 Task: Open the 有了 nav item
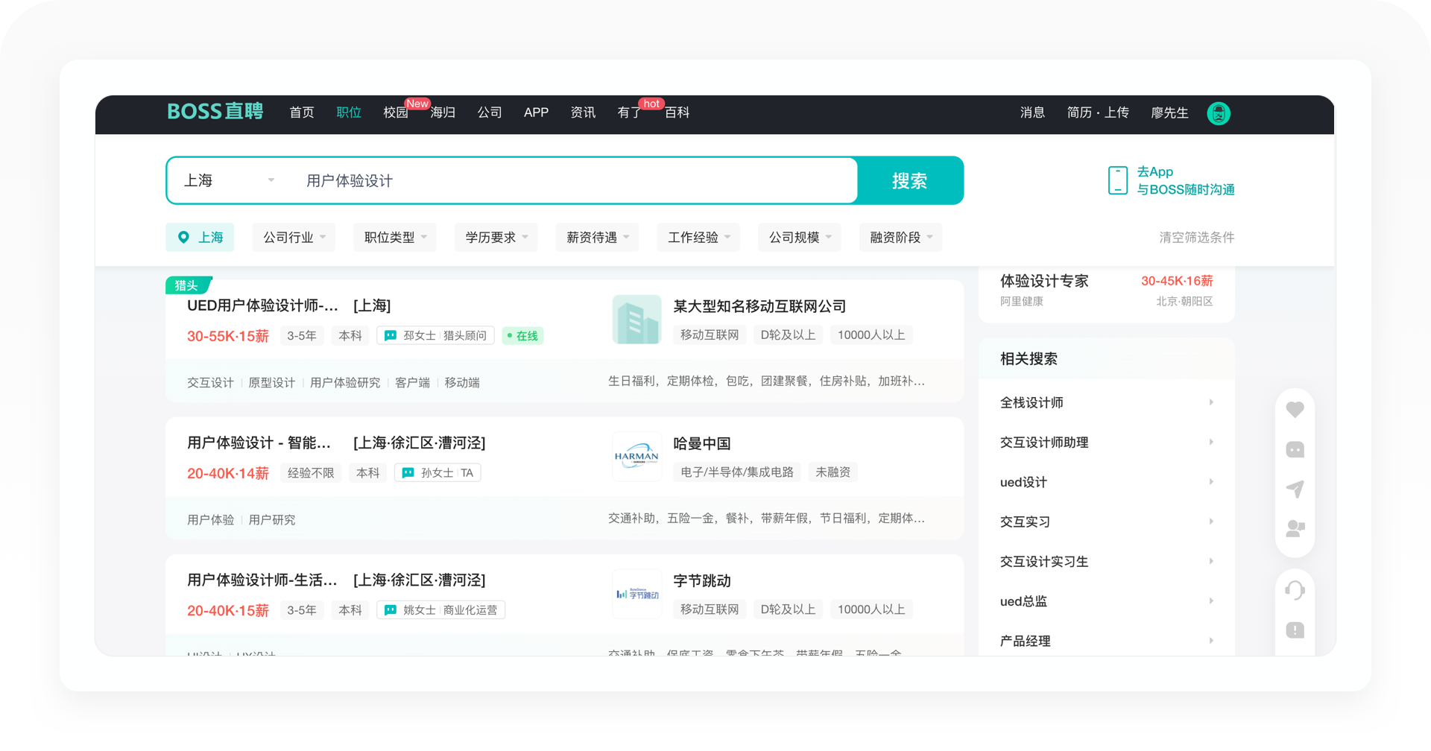[630, 113]
